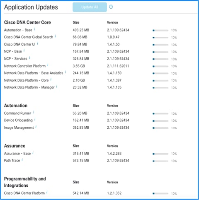199x200 pixels.
Task: Click the Image Management label
Action: (x=19, y=128)
